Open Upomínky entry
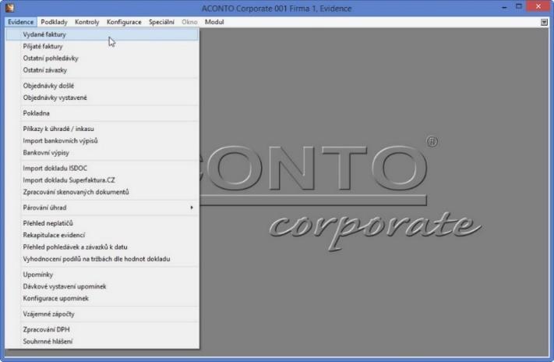 [102, 275]
